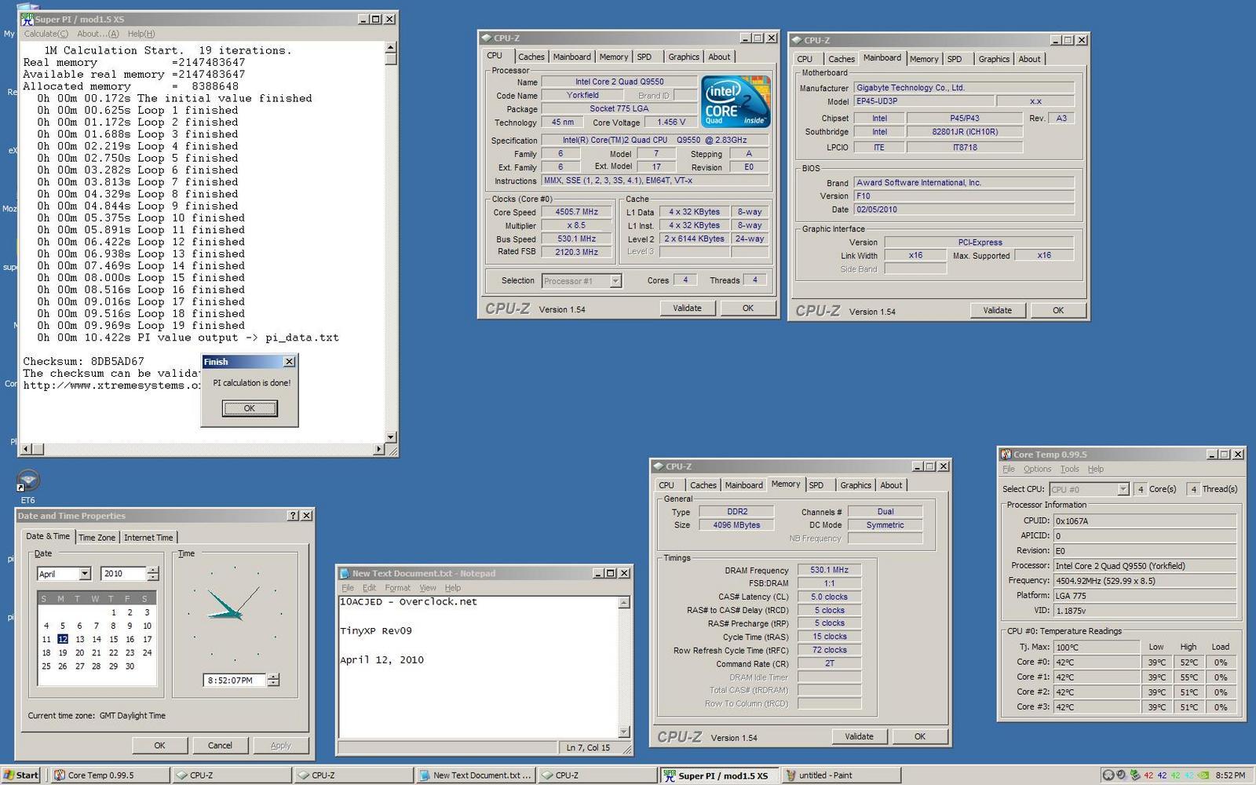Click Notepad scrollbar down arrow
The height and width of the screenshot is (785, 1256).
point(624,732)
